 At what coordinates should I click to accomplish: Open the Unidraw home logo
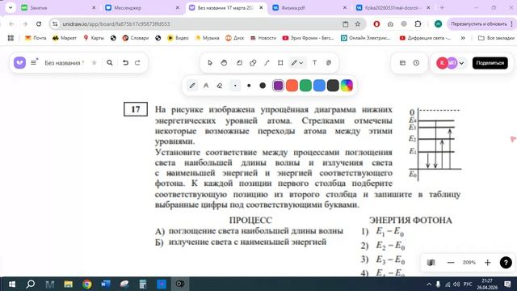[x=19, y=63]
